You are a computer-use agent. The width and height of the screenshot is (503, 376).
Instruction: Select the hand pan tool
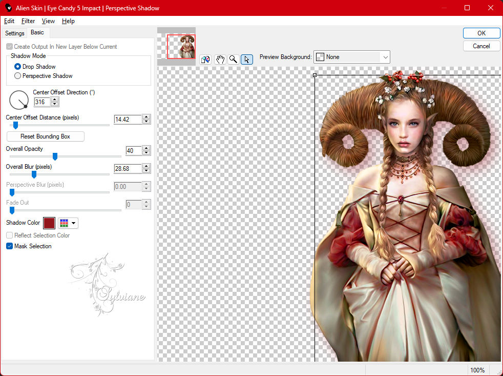click(220, 60)
